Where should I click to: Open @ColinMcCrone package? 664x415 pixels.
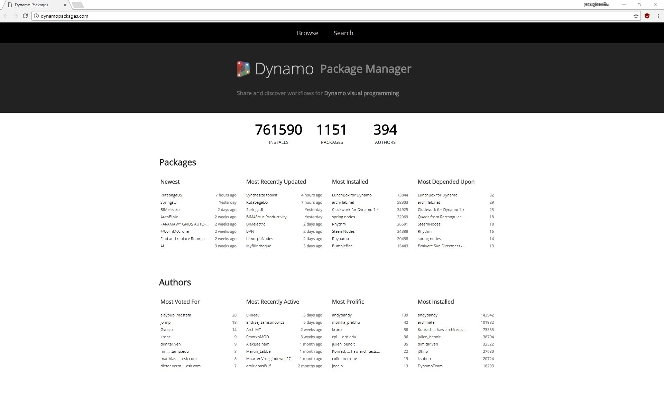coord(175,231)
